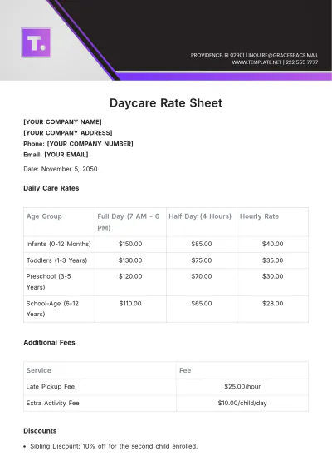
Task: Click '[YOUR COMPANY NAME]' placeholder
Action: point(62,122)
